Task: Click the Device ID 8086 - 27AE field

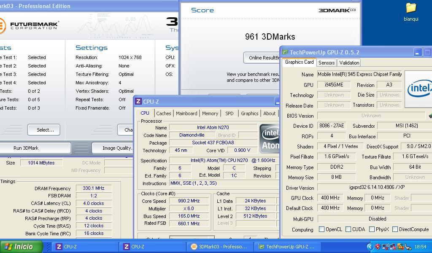Action: (332, 126)
